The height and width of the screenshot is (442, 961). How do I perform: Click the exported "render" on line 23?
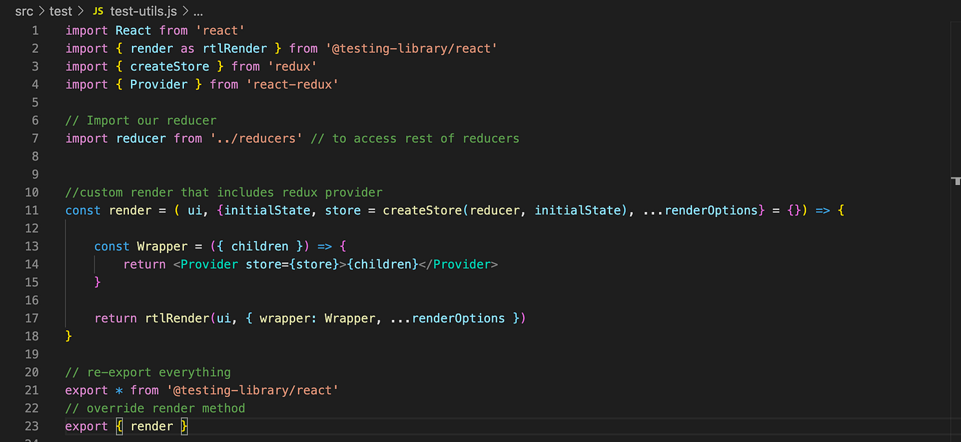pos(152,426)
